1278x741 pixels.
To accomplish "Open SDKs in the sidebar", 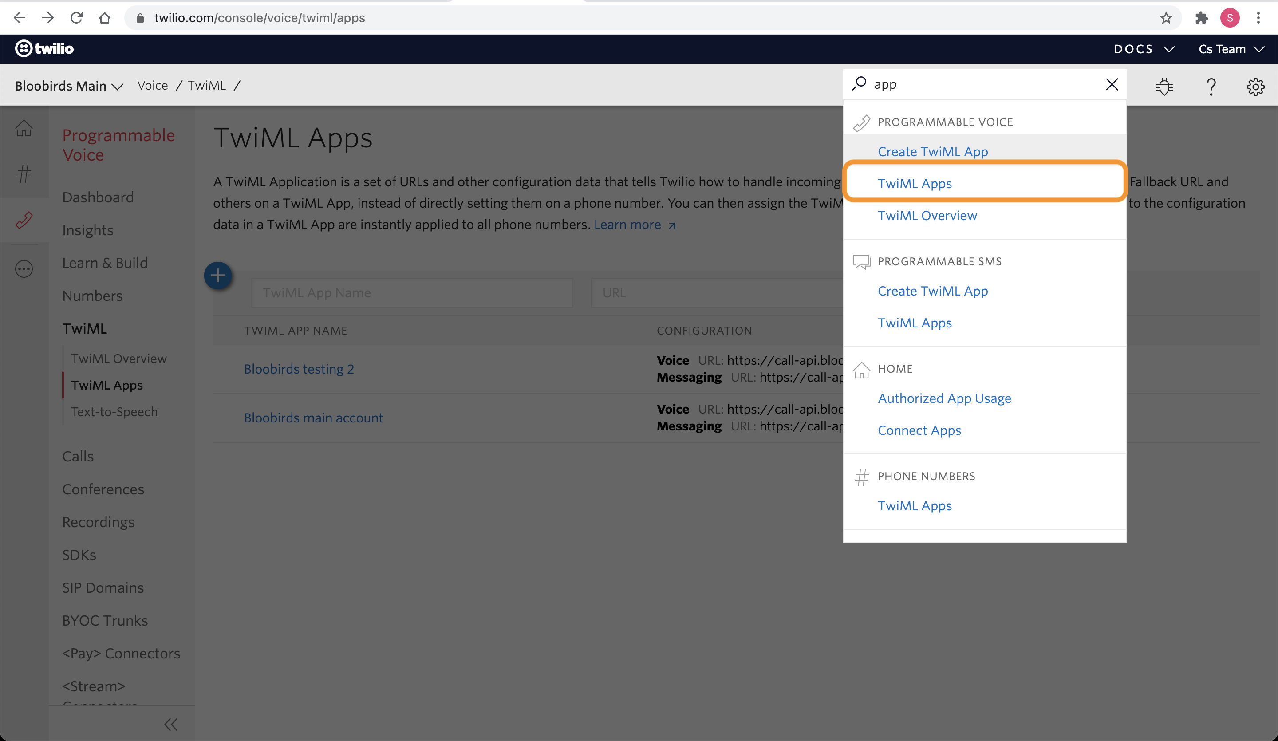I will 79,556.
